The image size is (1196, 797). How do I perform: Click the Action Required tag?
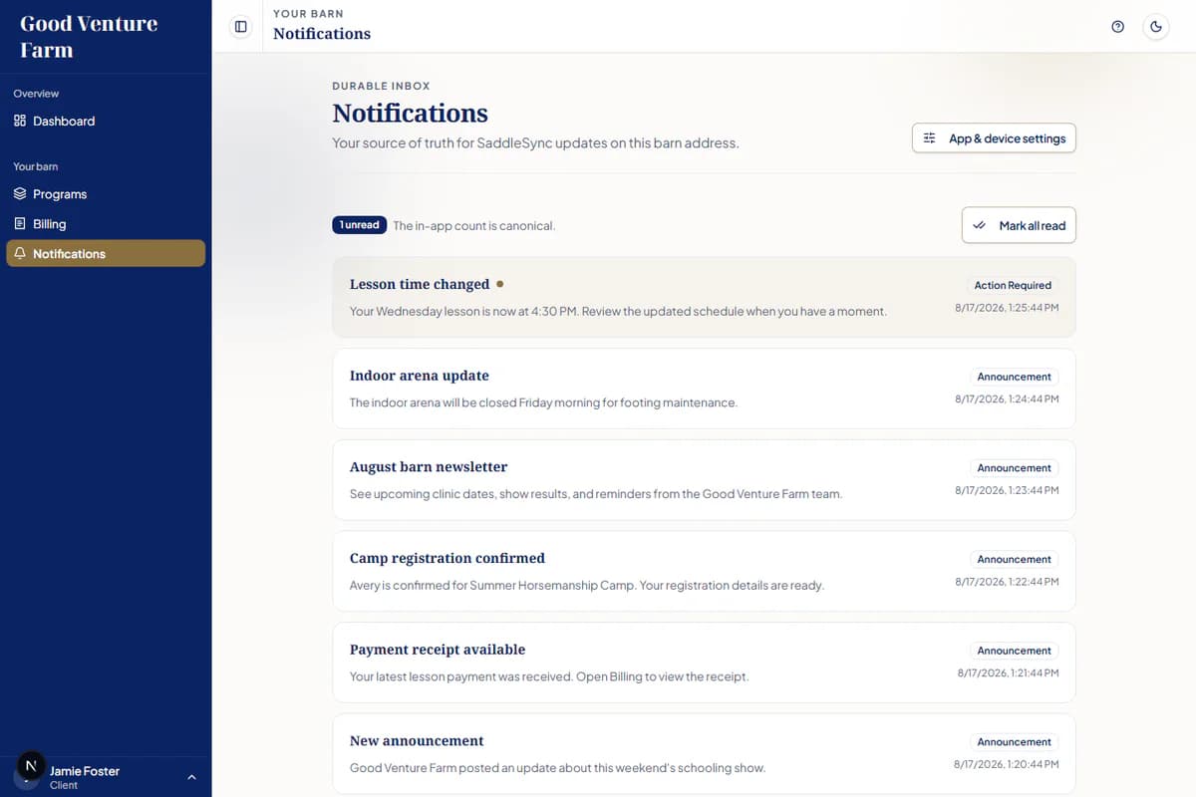pyautogui.click(x=1013, y=285)
